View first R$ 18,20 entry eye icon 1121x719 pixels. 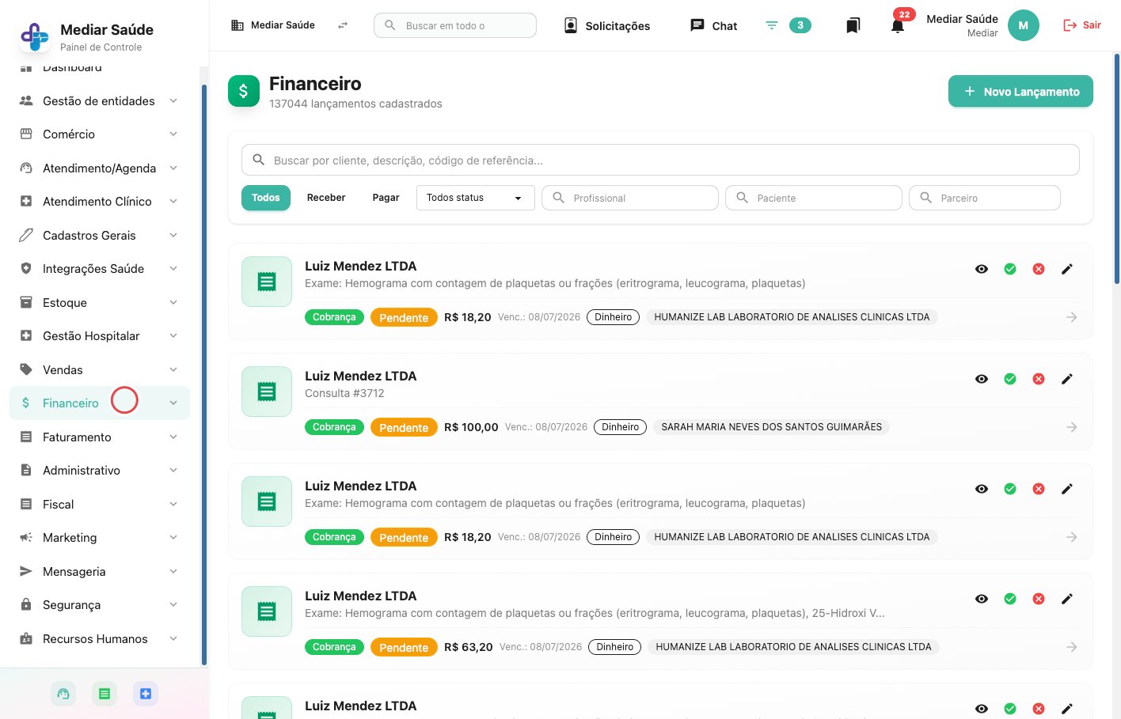coord(982,269)
